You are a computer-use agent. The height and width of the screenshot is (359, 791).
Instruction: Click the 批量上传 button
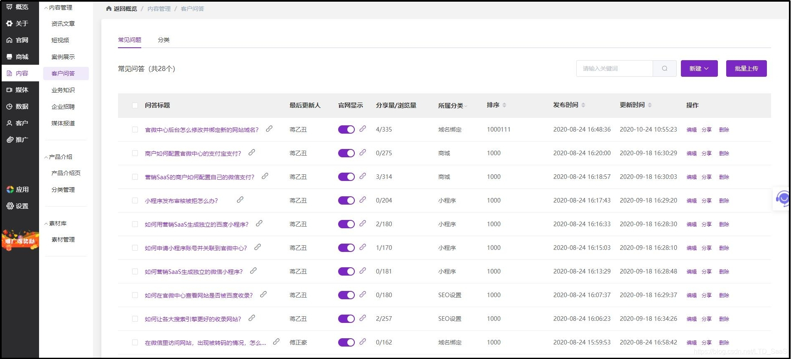(746, 68)
